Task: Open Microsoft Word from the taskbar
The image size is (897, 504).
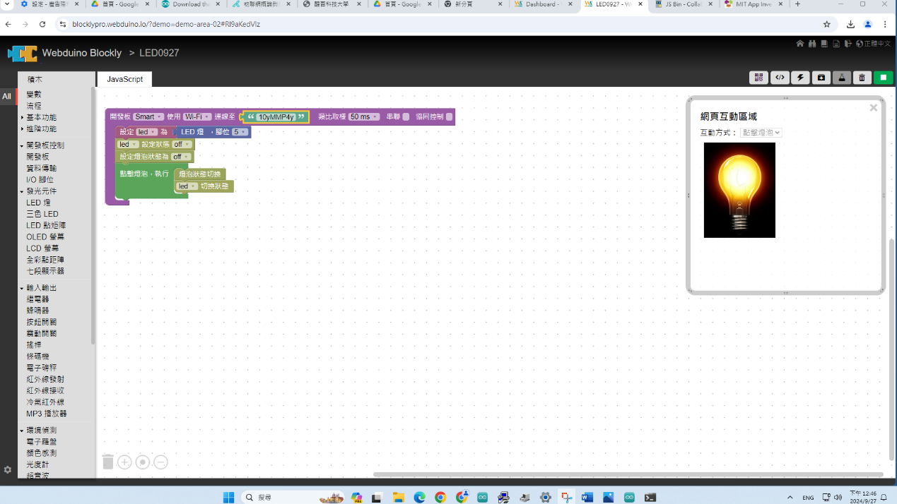Action: tap(587, 498)
